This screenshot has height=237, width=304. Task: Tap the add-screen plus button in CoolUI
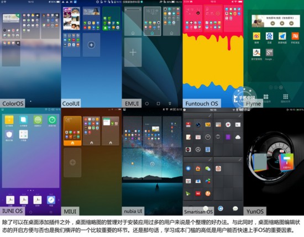pyautogui.click(x=91, y=45)
